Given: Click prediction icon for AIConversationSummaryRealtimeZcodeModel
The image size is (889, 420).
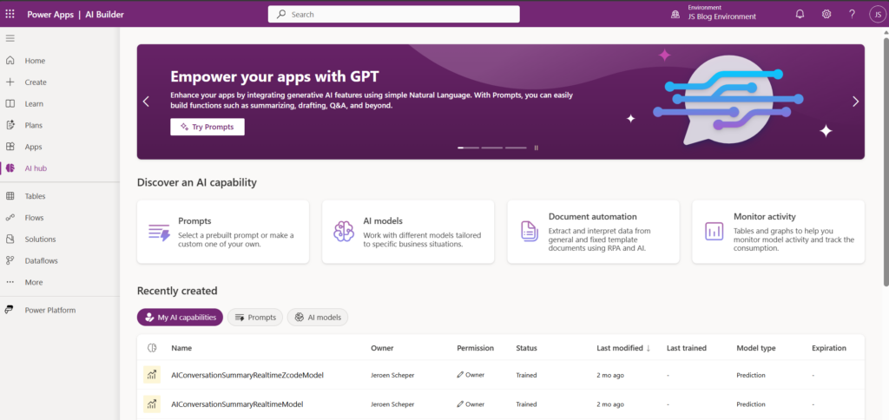Looking at the screenshot, I should click(x=151, y=375).
